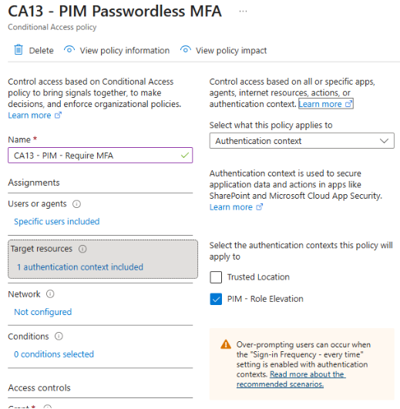Click the dropdown chevron for policy applies to

coord(384,141)
